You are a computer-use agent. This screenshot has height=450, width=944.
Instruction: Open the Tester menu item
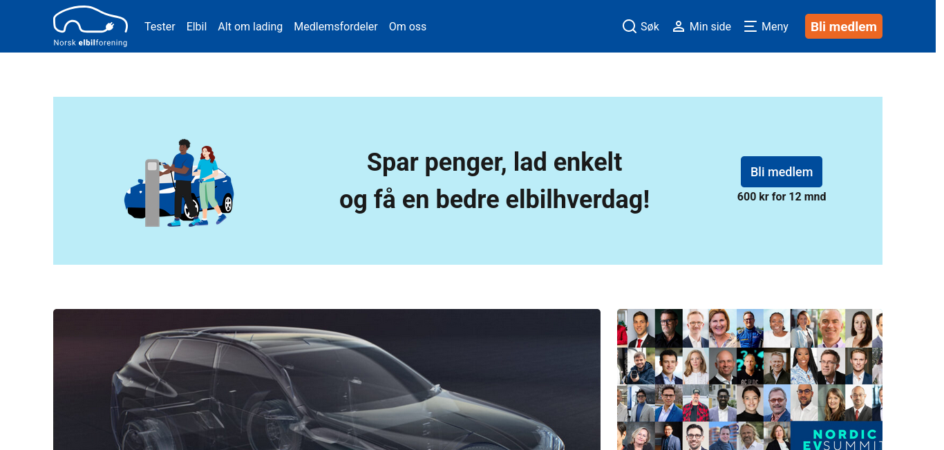[160, 26]
